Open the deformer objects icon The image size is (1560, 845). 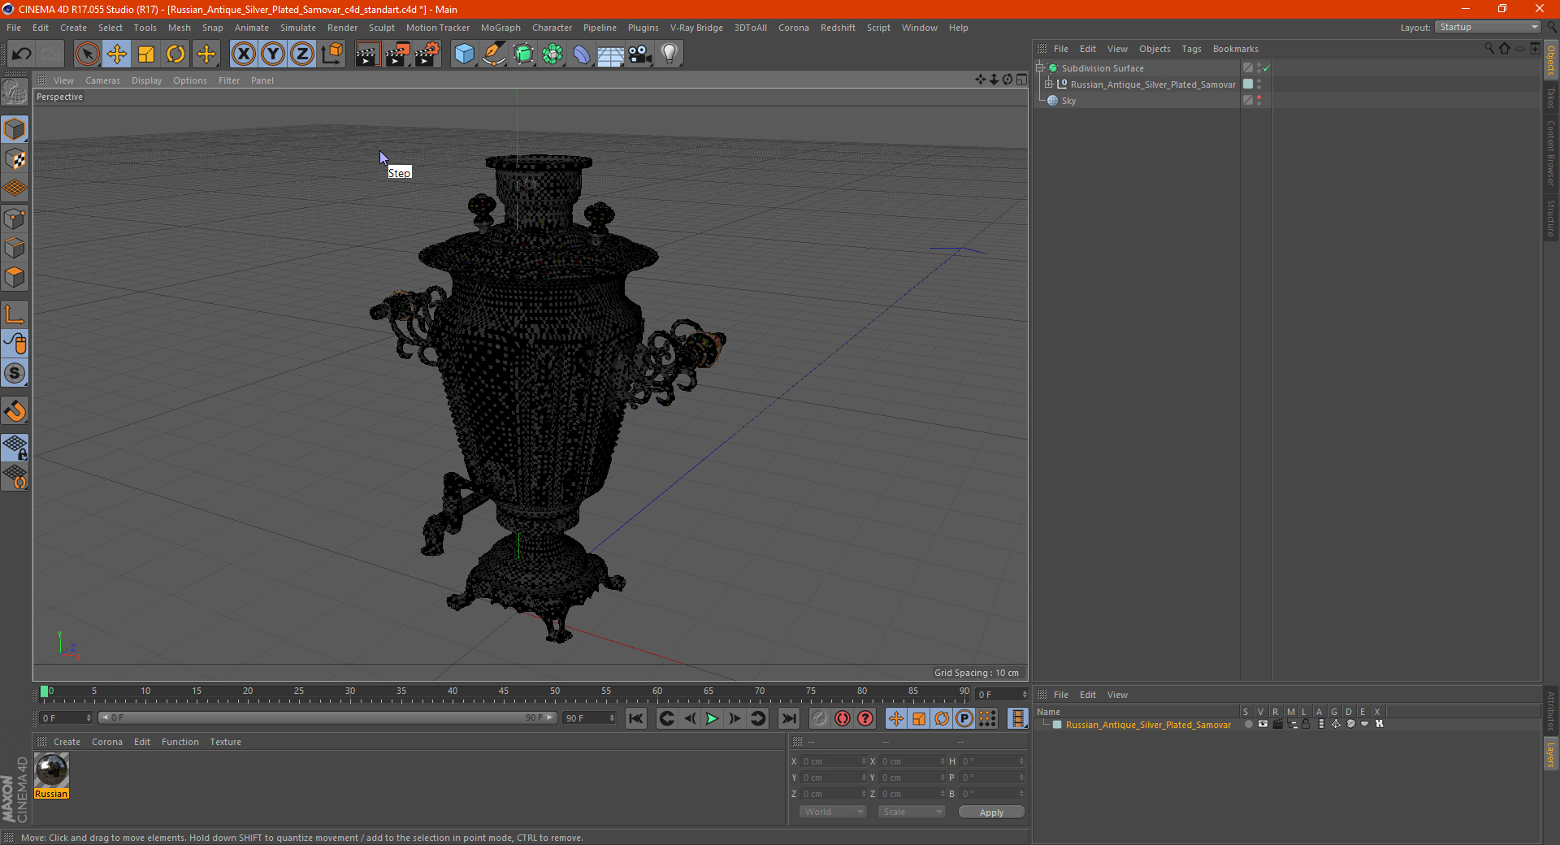pos(582,54)
